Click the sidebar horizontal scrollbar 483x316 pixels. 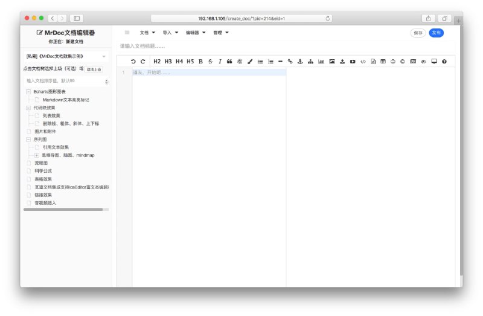63,210
